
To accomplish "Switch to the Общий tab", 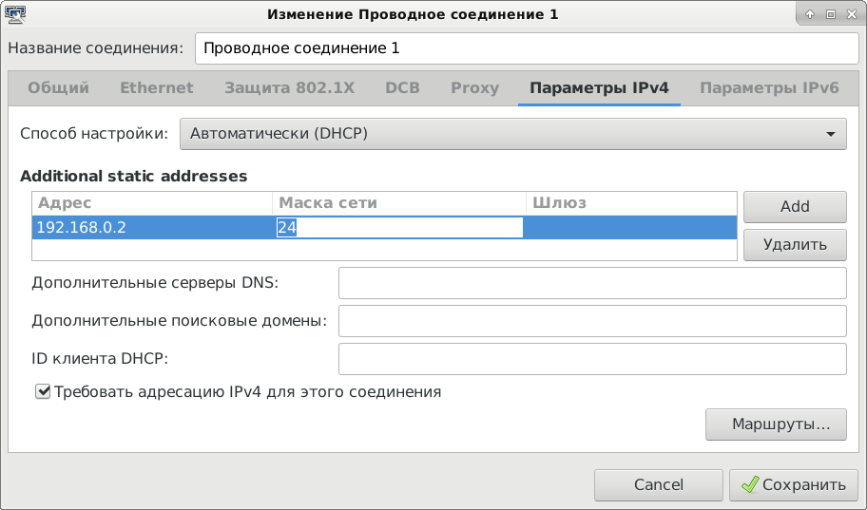I will [x=58, y=88].
